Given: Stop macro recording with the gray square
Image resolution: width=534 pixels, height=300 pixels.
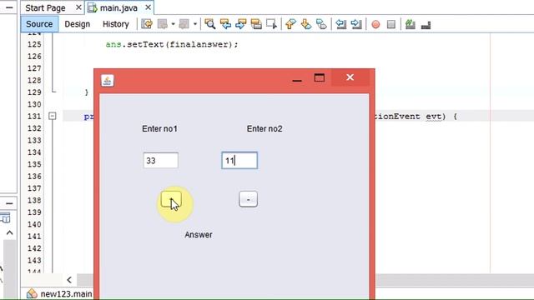Looking at the screenshot, I should click(x=391, y=24).
